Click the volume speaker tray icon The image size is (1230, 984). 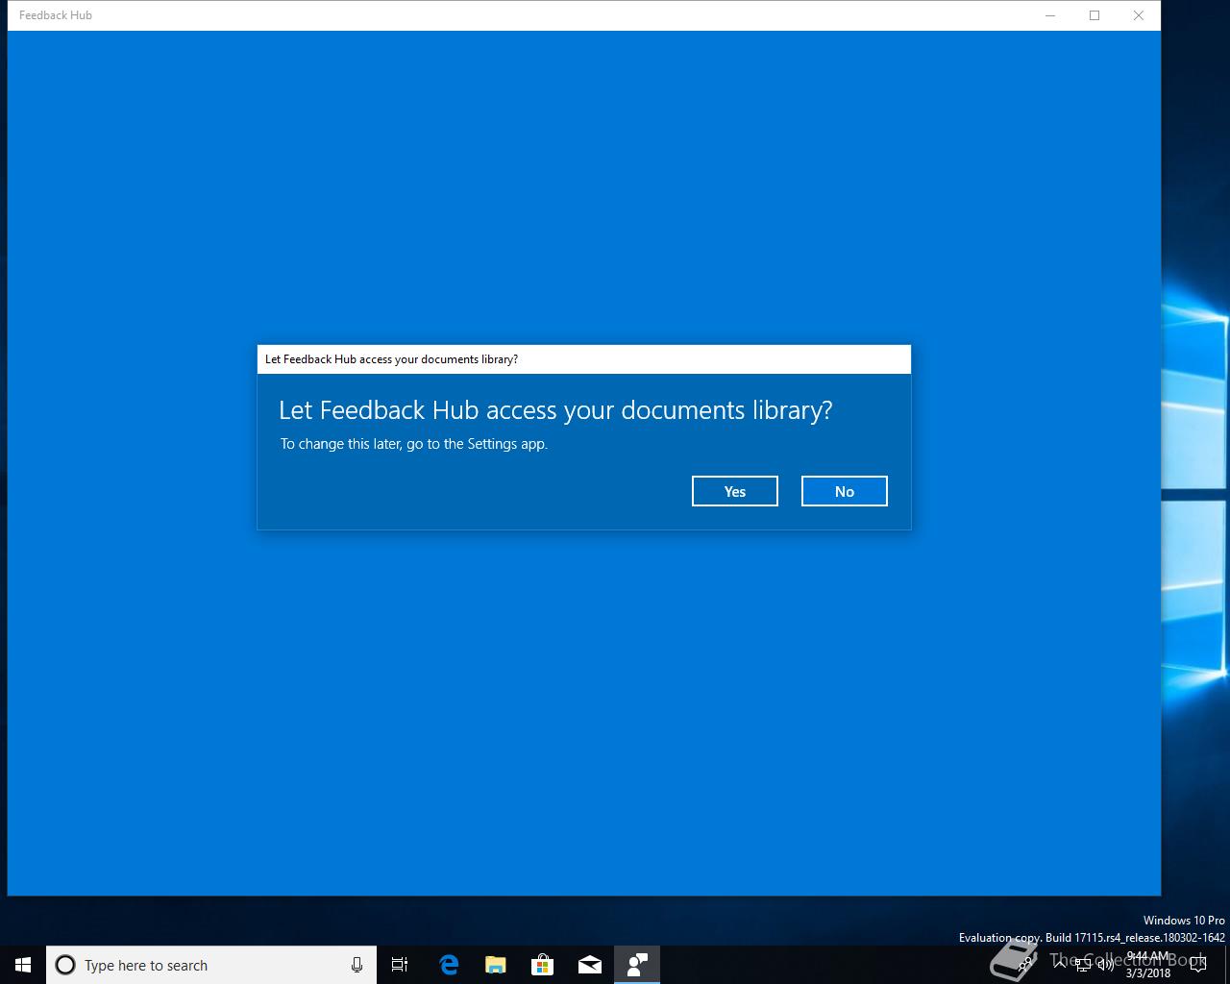click(x=1105, y=965)
